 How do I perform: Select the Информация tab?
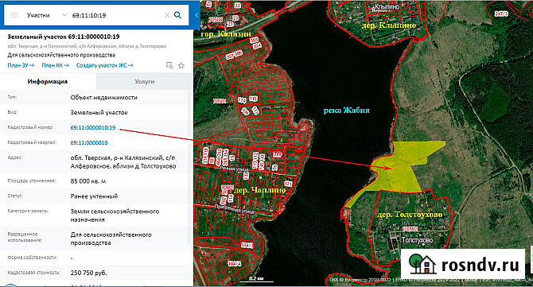[x=48, y=82]
